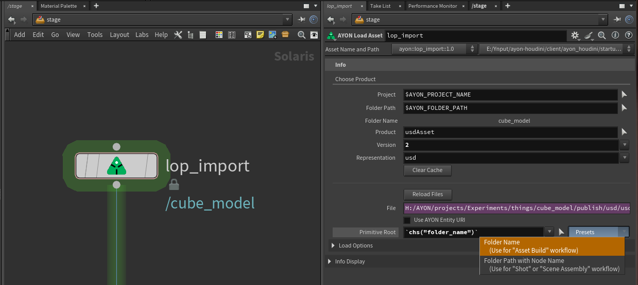Open the color palette grid icon
Image resolution: width=638 pixels, height=285 pixels.
(x=219, y=35)
